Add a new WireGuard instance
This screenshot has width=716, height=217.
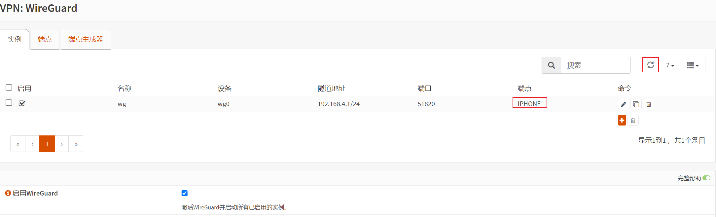pyautogui.click(x=622, y=120)
